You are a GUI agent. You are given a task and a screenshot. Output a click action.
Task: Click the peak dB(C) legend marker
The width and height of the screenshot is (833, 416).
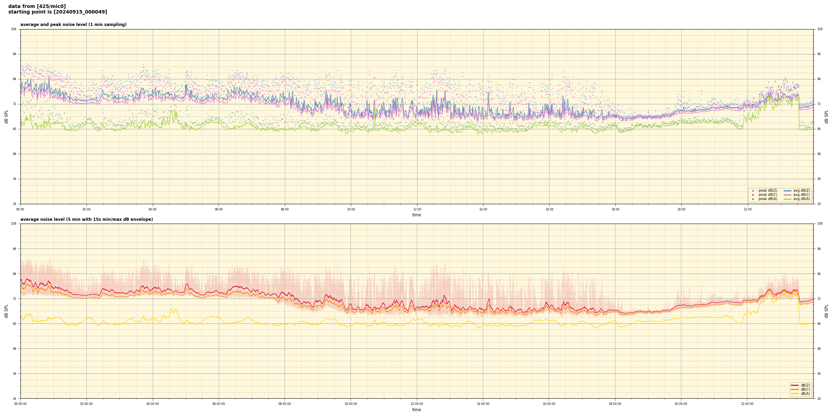[753, 195]
